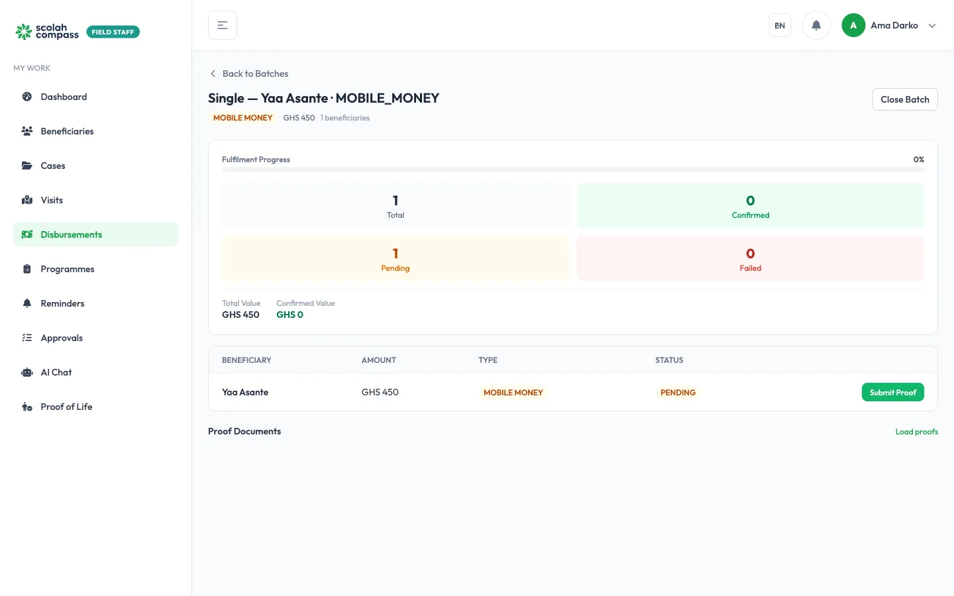Open the EN language selector

780,25
